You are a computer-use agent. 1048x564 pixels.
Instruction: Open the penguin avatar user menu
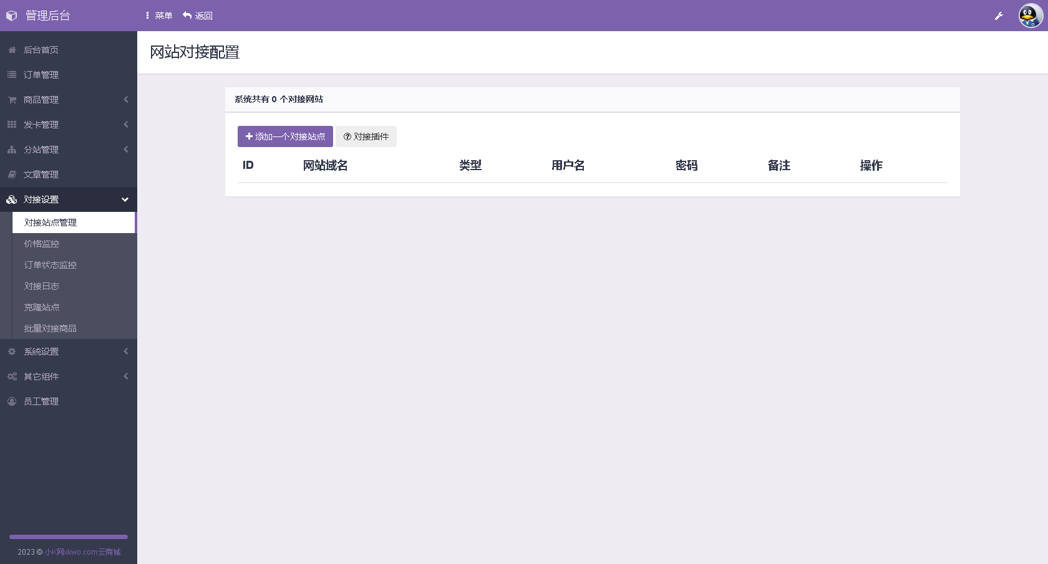tap(1031, 16)
